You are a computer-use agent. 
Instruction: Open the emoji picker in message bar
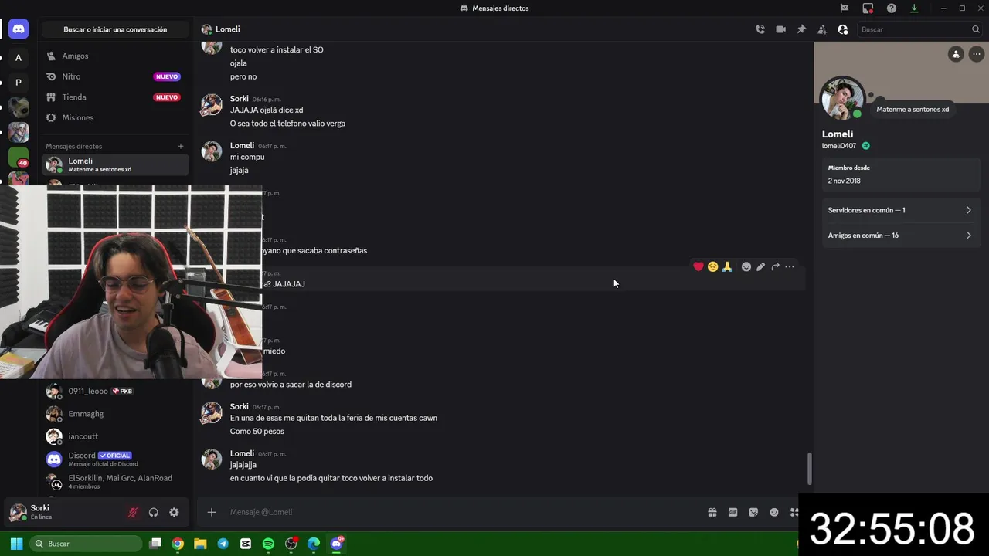click(774, 512)
